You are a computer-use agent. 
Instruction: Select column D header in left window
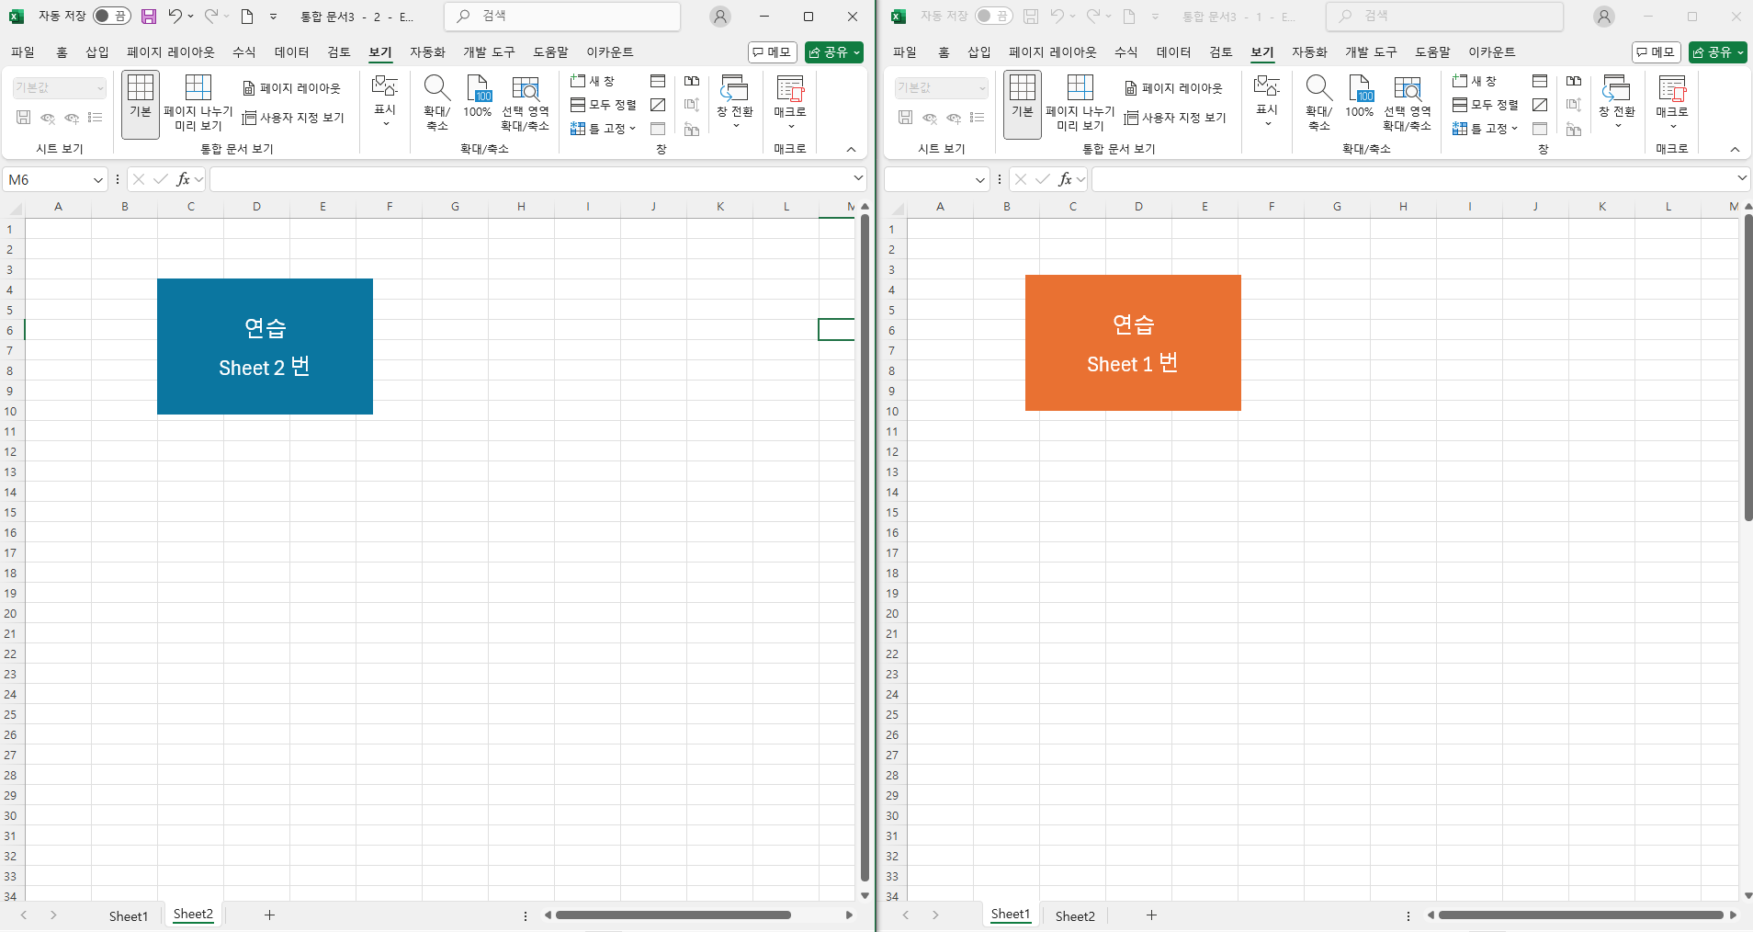256,207
